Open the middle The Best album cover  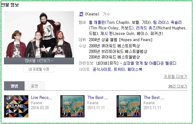coord(72,106)
